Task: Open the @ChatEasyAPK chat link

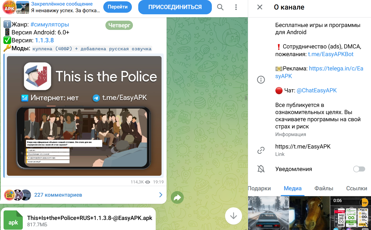Action: point(316,91)
